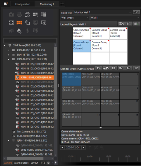Go to previous date arrow

[x=62, y=147]
